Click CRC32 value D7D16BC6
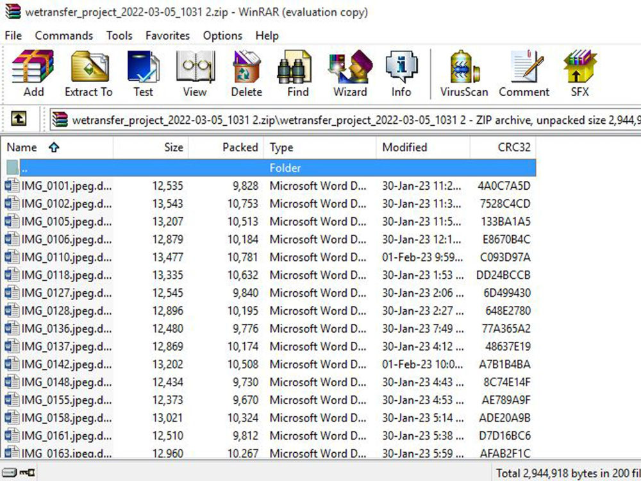641x481 pixels. coord(505,436)
